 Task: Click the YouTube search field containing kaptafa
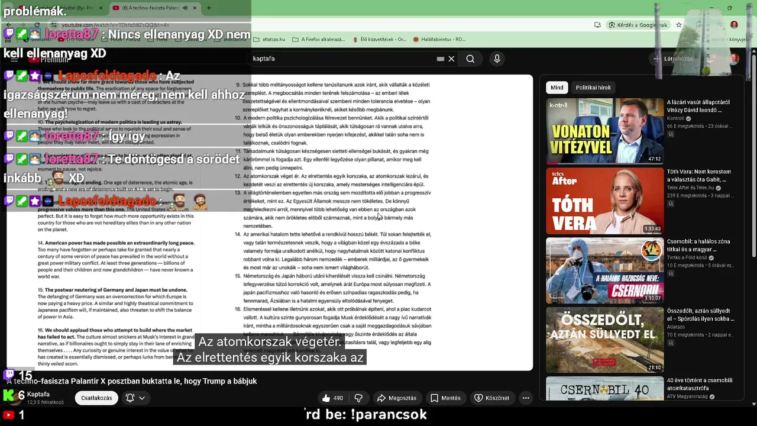point(343,59)
